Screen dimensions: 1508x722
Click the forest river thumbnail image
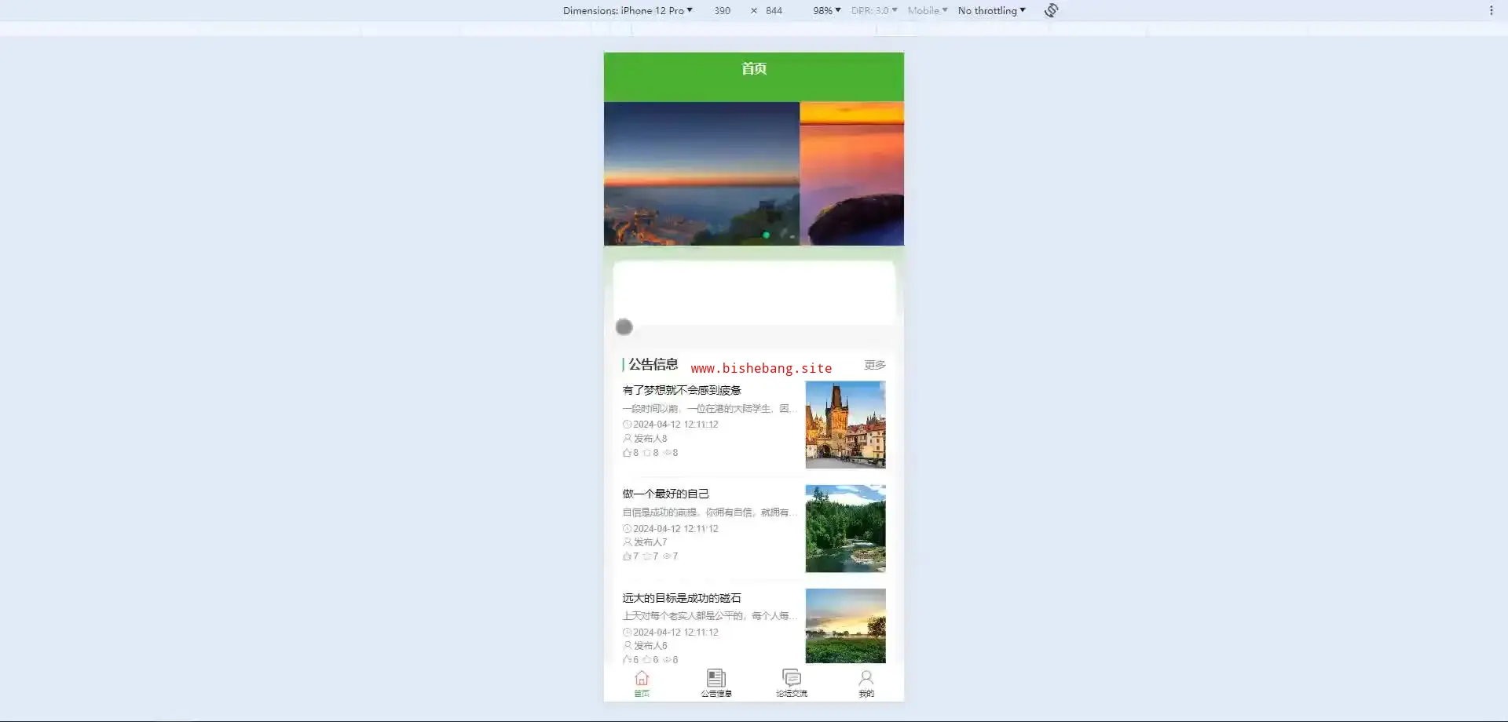(x=845, y=528)
